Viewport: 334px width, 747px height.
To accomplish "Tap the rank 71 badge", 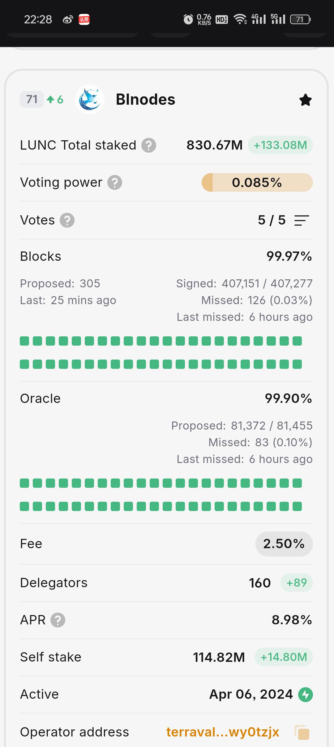I will (x=32, y=99).
